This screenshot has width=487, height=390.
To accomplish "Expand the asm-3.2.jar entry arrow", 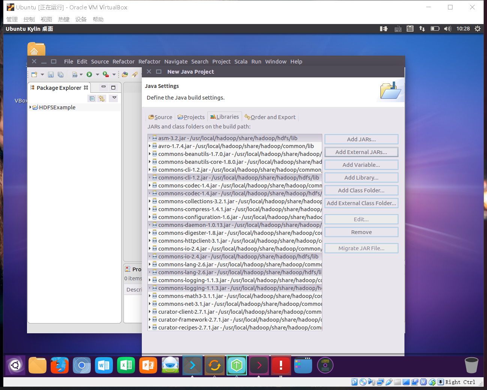I will [150, 138].
